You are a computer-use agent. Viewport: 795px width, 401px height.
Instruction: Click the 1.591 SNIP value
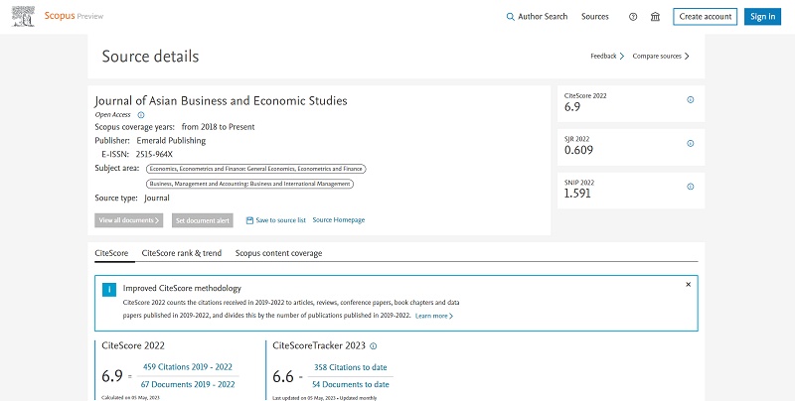[x=577, y=194]
